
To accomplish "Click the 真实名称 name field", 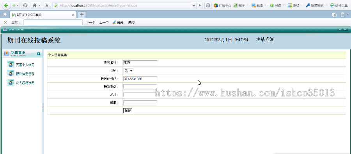I will (x=140, y=63).
